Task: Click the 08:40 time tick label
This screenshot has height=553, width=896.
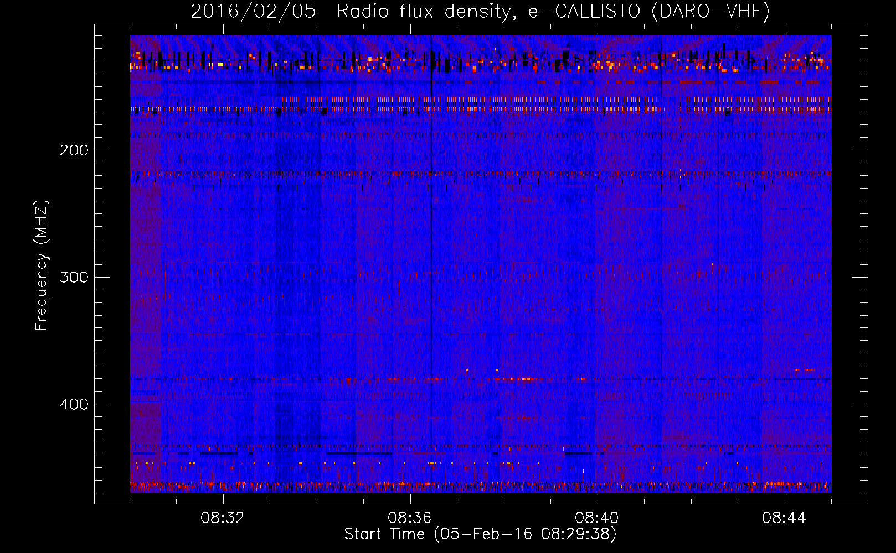Action: (597, 518)
